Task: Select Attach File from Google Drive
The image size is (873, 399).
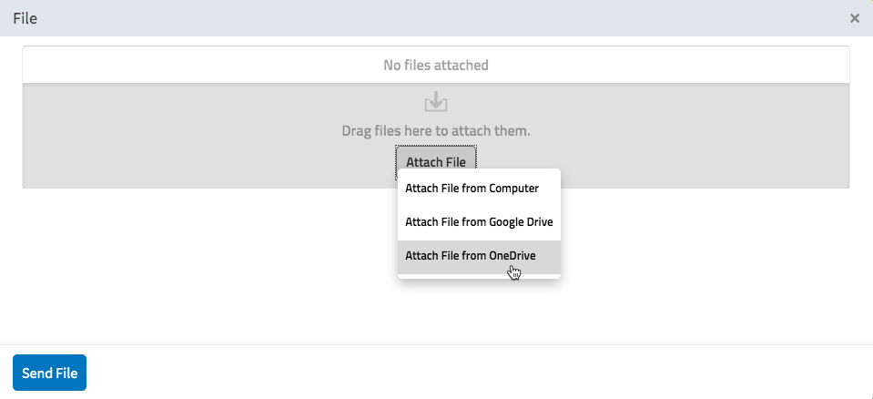Action: coord(479,221)
